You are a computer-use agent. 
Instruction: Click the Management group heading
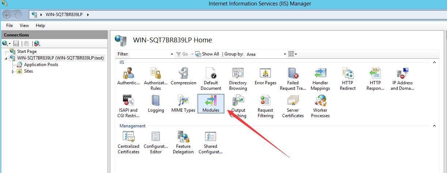coord(132,126)
